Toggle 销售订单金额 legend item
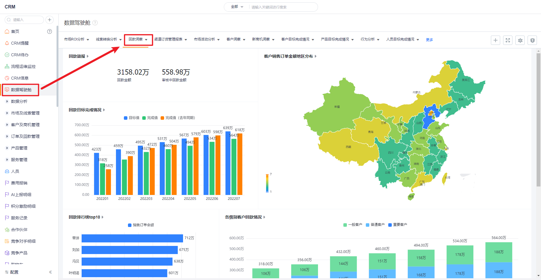The width and height of the screenshot is (541, 280). pyautogui.click(x=141, y=225)
